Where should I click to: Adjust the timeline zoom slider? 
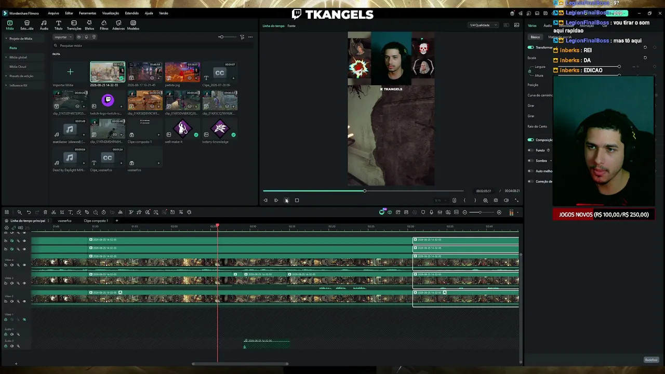coord(482,212)
